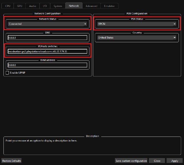Image resolution: width=184 pixels, height=165 pixels.
Task: Open the GPU settings tab
Action: [x=20, y=6]
